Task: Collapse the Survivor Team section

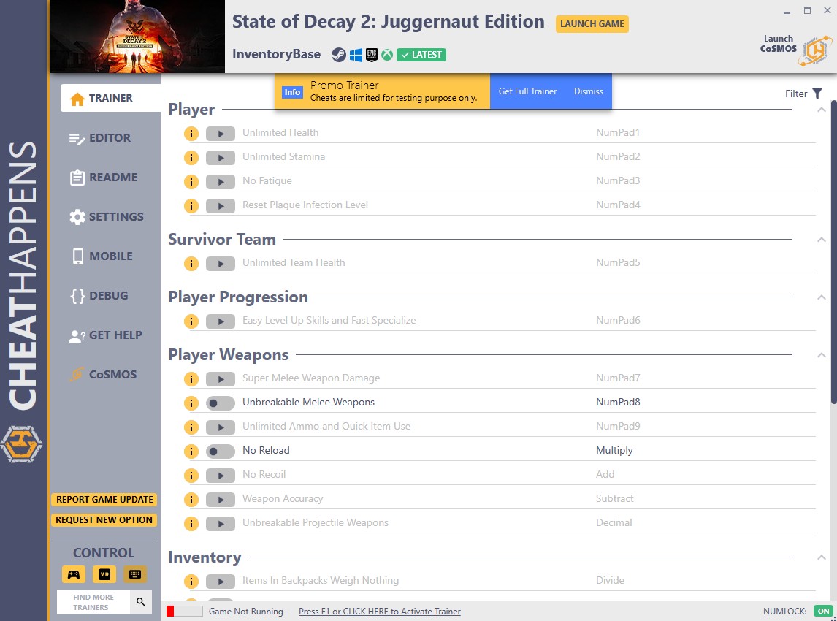Action: point(822,240)
